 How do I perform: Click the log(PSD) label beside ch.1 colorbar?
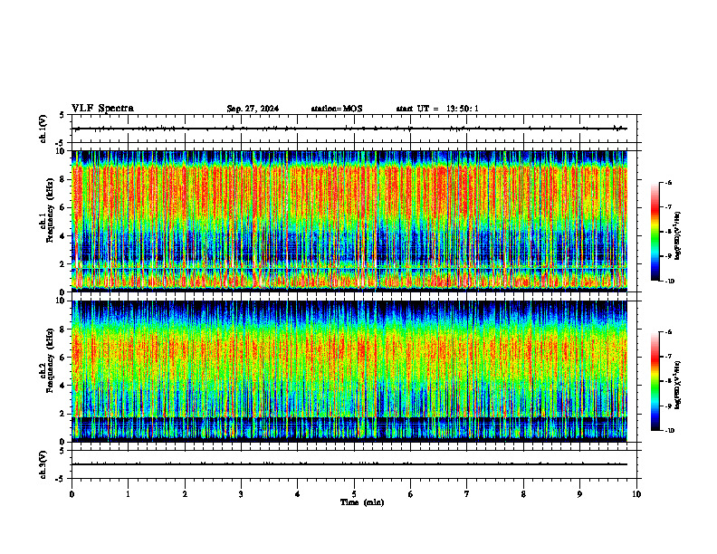click(x=678, y=236)
